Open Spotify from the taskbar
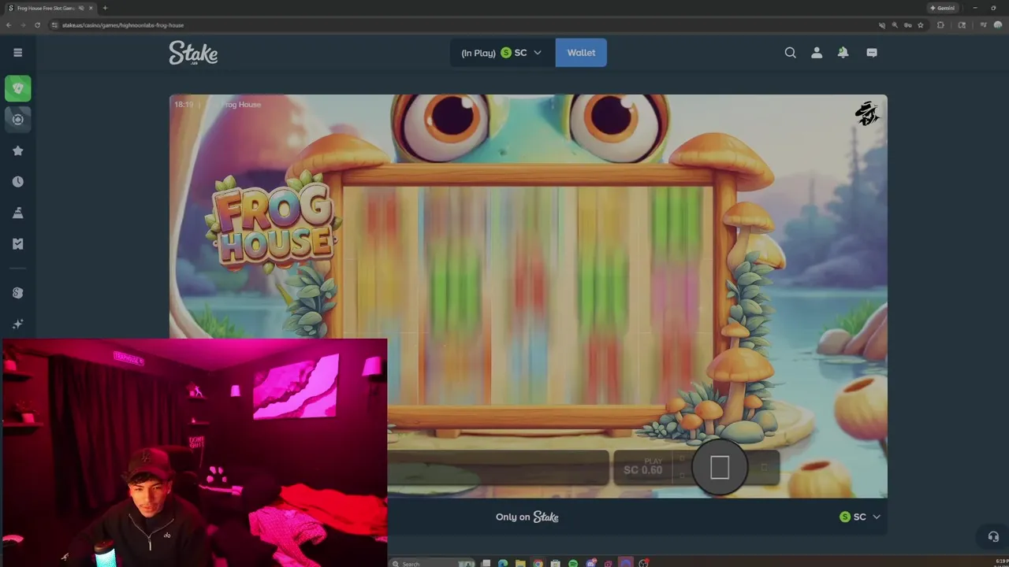 pos(573,563)
